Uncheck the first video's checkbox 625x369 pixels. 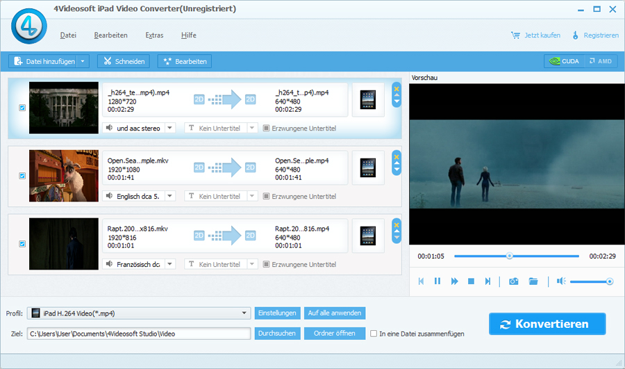tap(22, 108)
